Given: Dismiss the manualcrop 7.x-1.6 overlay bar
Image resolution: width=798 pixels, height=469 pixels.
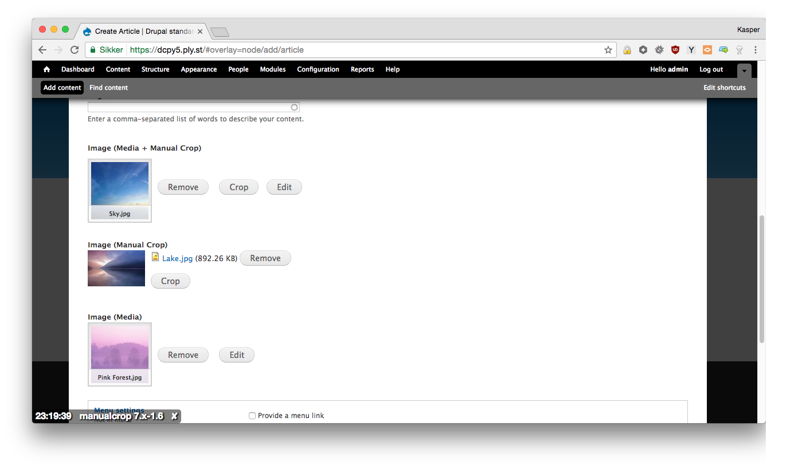Looking at the screenshot, I should [174, 416].
